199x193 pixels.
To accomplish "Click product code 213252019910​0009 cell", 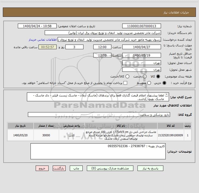I will (x=171, y=135).
